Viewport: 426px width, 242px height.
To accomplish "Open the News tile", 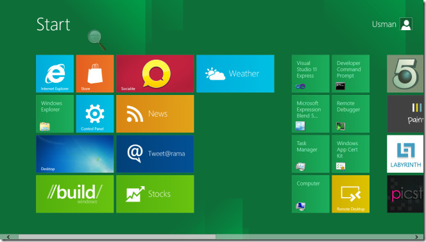I will [155, 114].
